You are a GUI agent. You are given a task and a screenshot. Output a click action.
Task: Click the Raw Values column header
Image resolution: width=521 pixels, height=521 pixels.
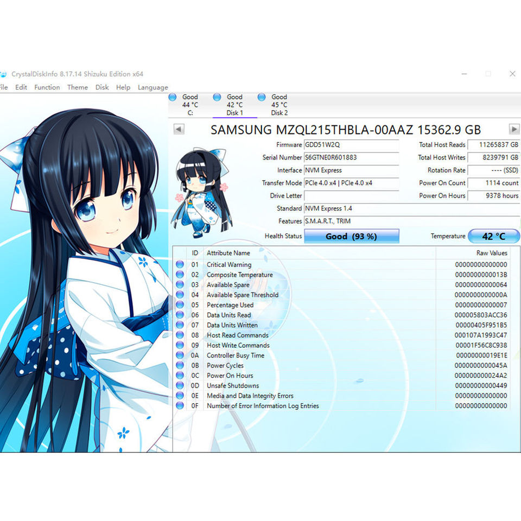492,253
